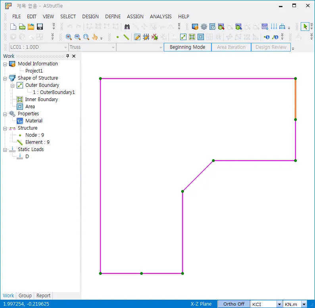Open the VIEW menu
The image size is (315, 308).
tap(48, 17)
